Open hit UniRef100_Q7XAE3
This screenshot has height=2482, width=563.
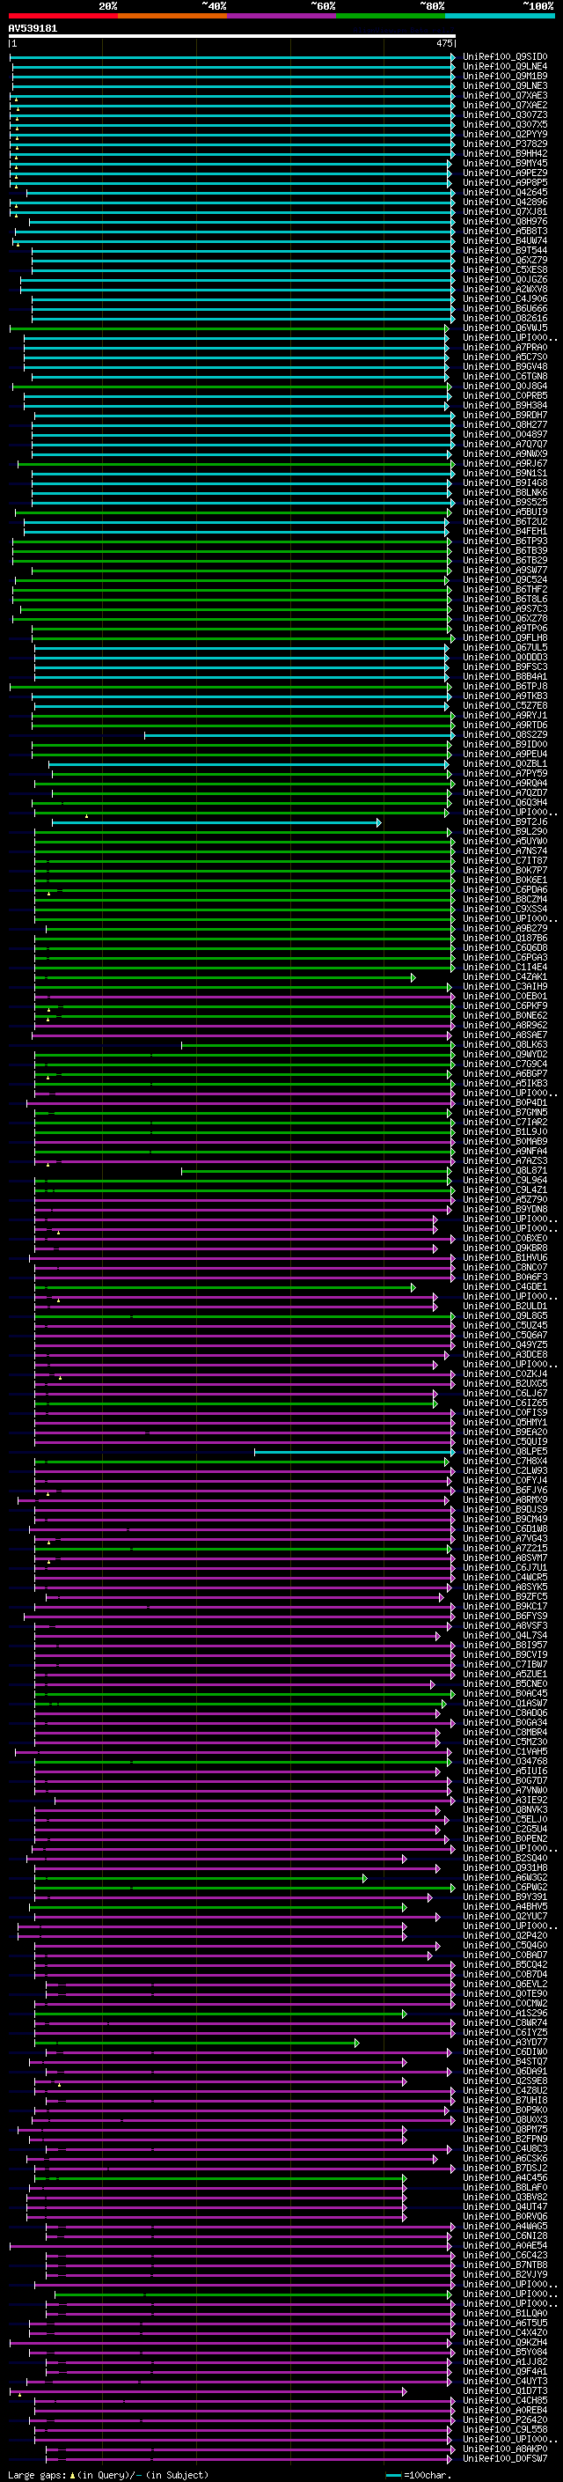pyautogui.click(x=505, y=95)
